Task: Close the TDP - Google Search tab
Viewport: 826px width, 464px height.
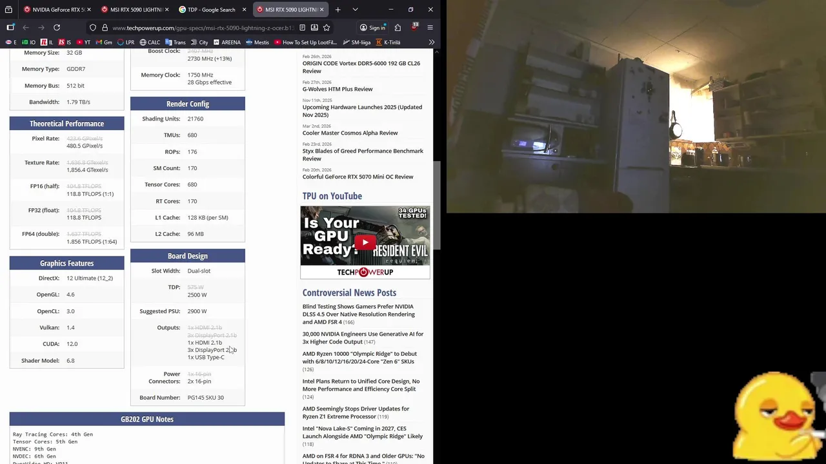Action: (244, 10)
